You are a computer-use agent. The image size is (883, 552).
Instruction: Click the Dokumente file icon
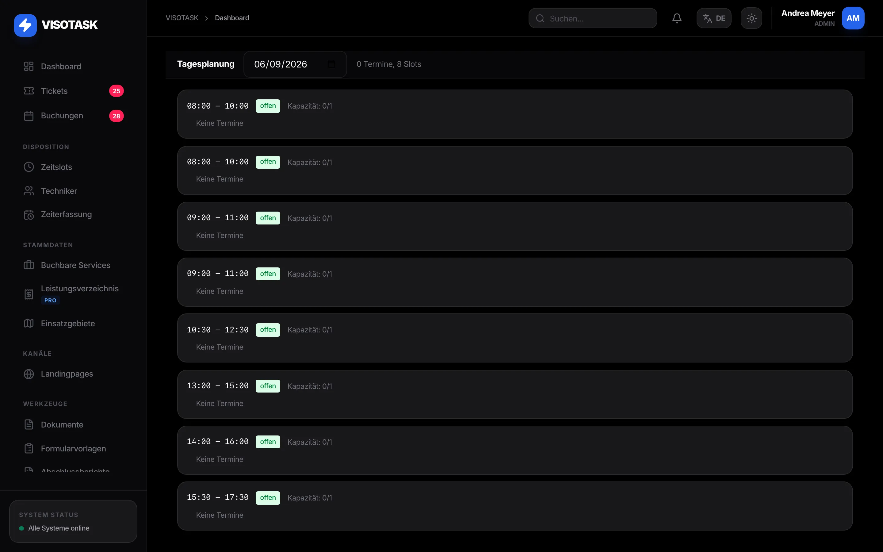pos(29,425)
